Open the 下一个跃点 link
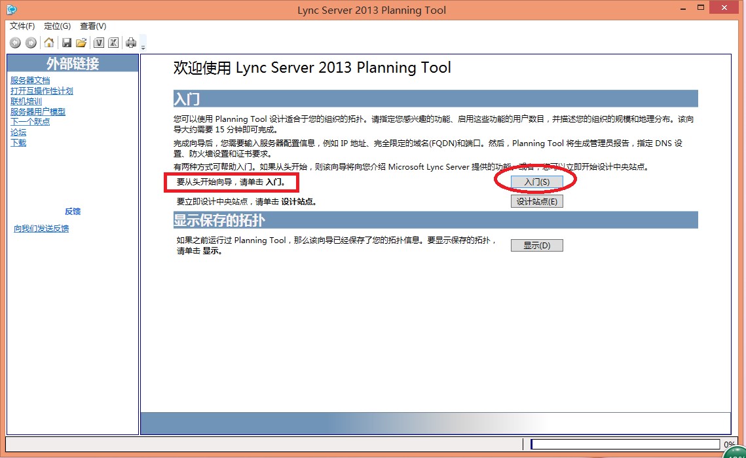 point(30,122)
